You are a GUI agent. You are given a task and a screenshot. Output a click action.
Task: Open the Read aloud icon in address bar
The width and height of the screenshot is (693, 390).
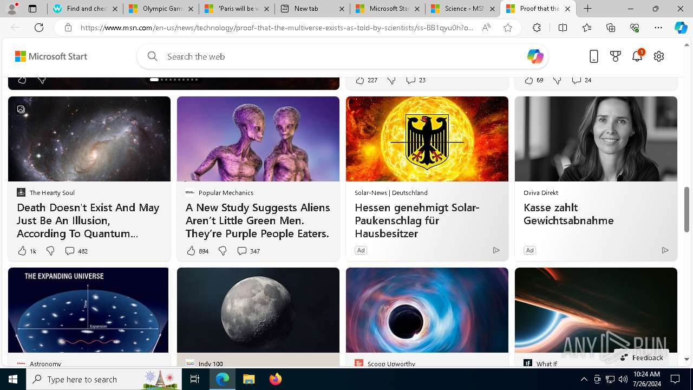(486, 28)
